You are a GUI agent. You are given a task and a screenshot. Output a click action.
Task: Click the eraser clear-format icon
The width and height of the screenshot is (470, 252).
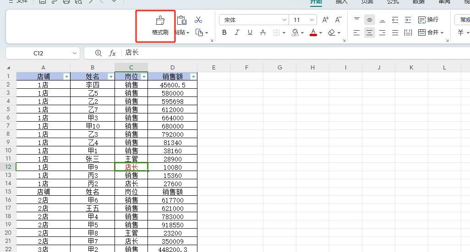coord(332,32)
